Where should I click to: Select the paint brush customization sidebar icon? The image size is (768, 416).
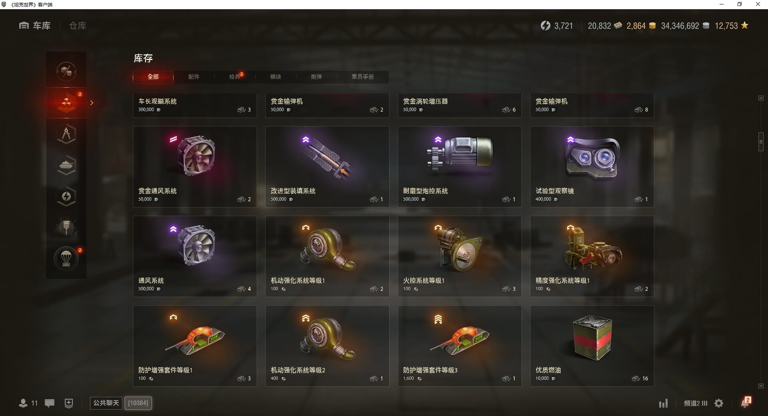click(66, 227)
